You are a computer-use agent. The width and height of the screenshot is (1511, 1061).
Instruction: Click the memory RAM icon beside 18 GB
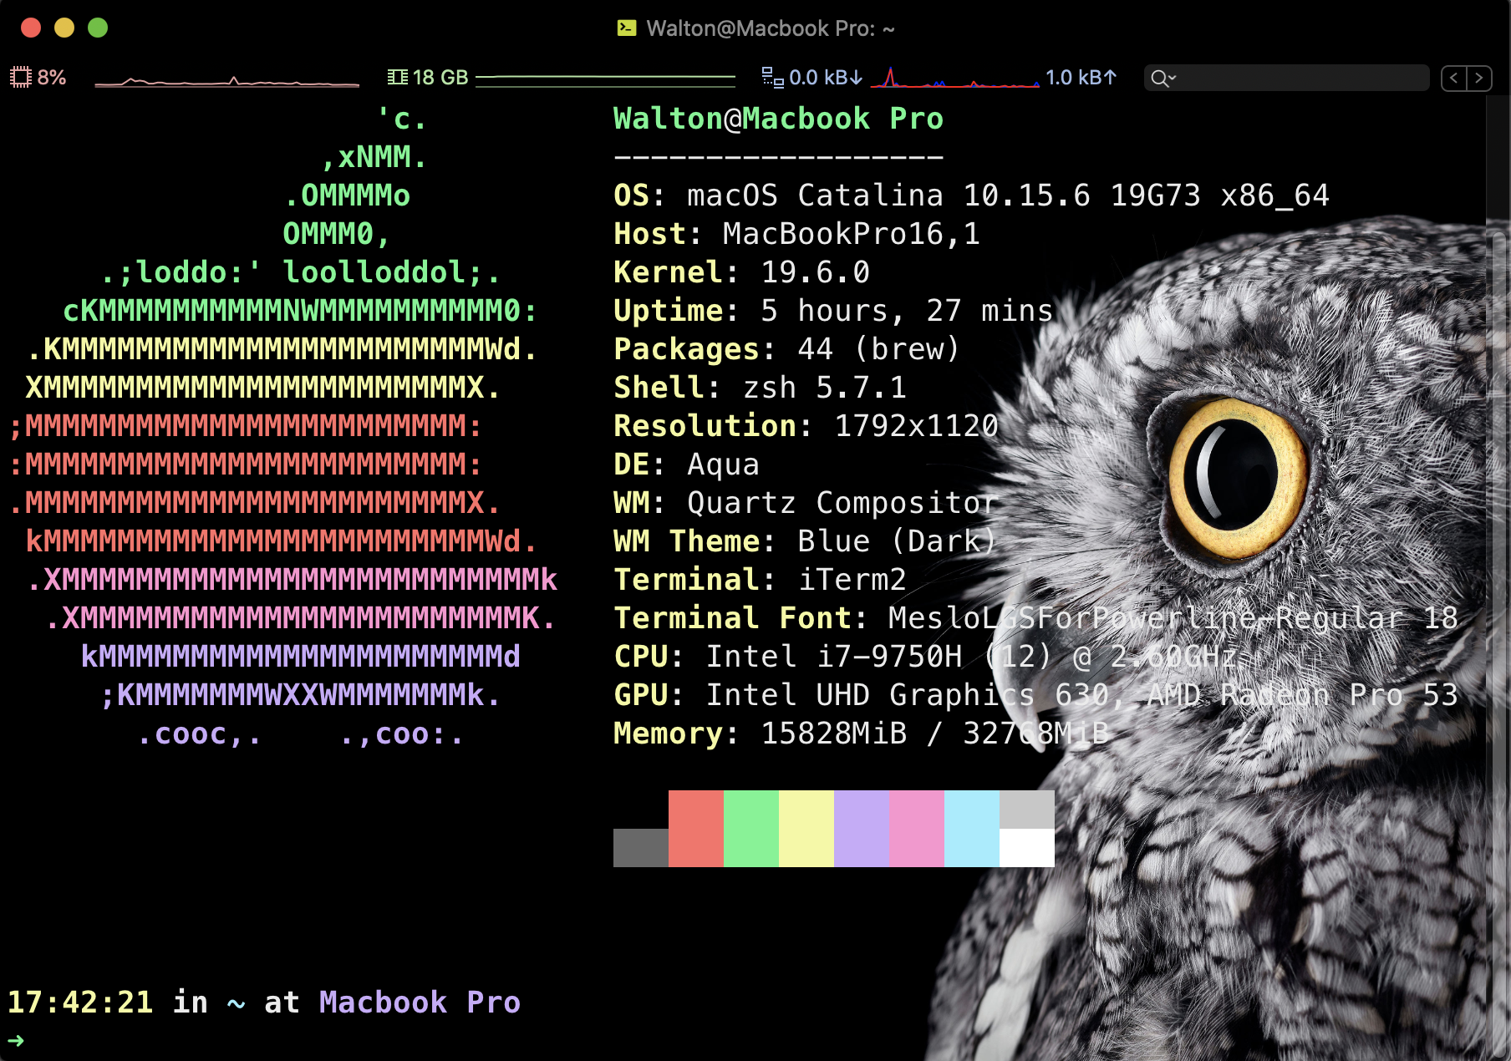tap(397, 78)
